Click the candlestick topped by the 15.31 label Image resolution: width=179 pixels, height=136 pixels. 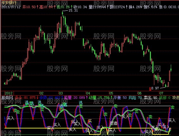(62, 14)
